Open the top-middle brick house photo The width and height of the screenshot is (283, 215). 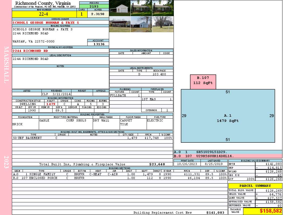141,8
